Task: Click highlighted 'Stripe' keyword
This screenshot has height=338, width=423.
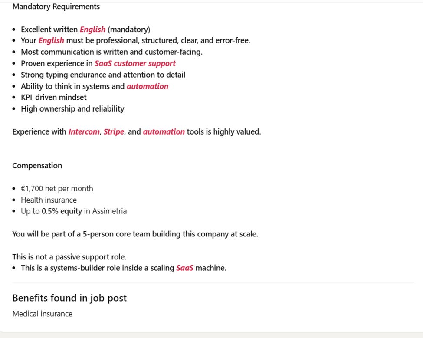Action: 114,131
